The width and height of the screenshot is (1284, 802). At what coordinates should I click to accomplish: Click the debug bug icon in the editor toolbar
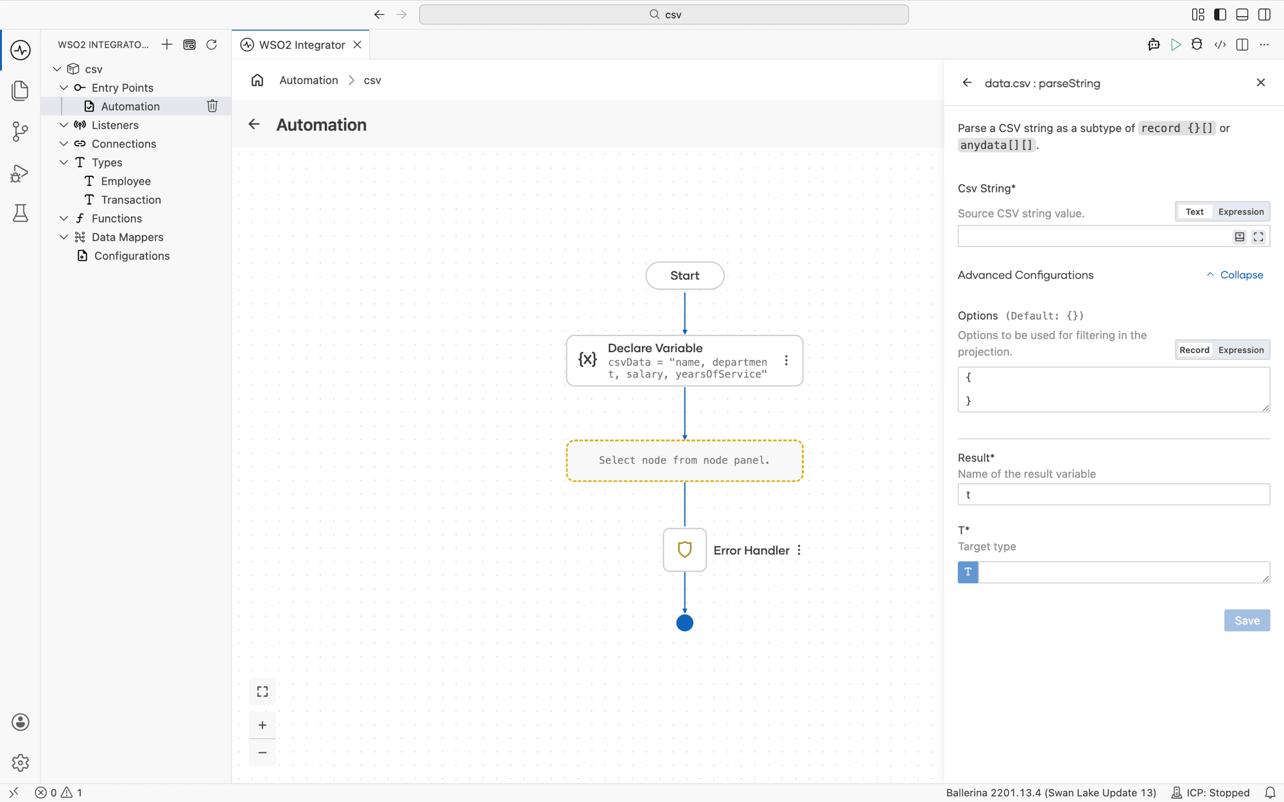click(1197, 44)
